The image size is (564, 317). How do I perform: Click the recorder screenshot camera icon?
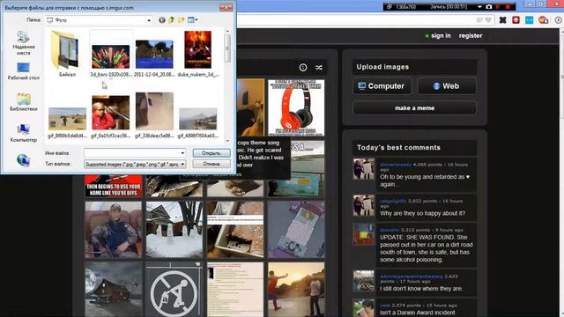click(x=489, y=7)
